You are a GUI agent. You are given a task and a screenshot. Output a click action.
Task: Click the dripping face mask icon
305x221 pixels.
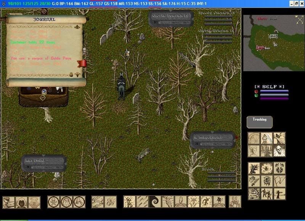coord(266,181)
